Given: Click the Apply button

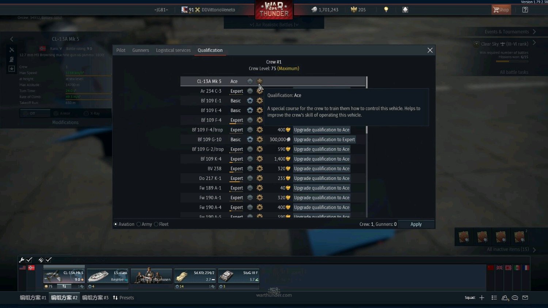Looking at the screenshot, I should click(416, 224).
